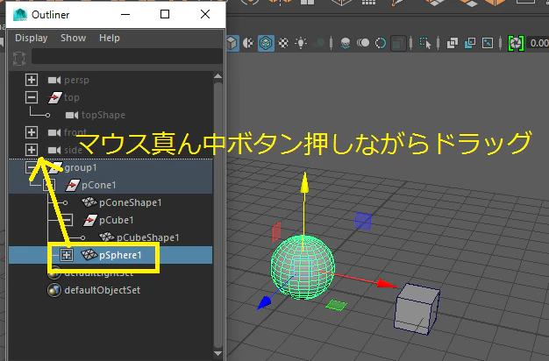Screen dimensions: 549x361
Task: Select the top camera row
Action: tap(111, 97)
